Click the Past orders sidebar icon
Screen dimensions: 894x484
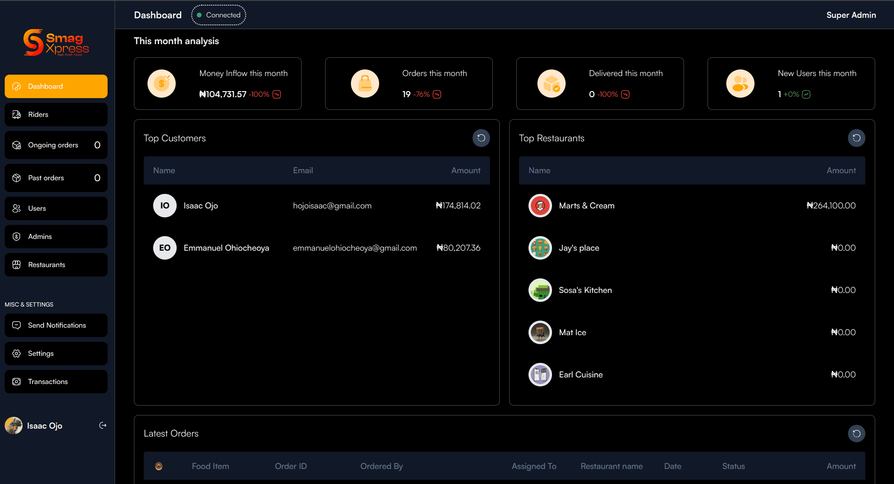[16, 177]
